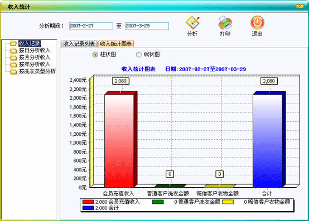Select the 柱状图 bar chart radio button
This screenshot has height=221, width=309.
[x=95, y=55]
